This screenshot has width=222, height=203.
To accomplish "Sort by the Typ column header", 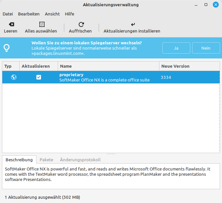I will (x=11, y=66).
